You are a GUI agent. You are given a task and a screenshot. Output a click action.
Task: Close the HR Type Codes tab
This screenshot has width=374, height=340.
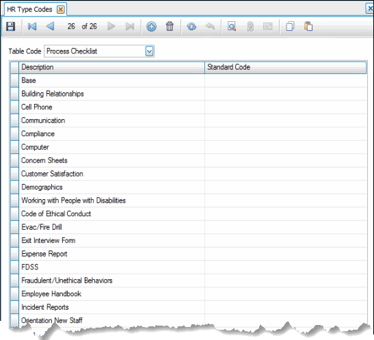pyautogui.click(x=61, y=10)
